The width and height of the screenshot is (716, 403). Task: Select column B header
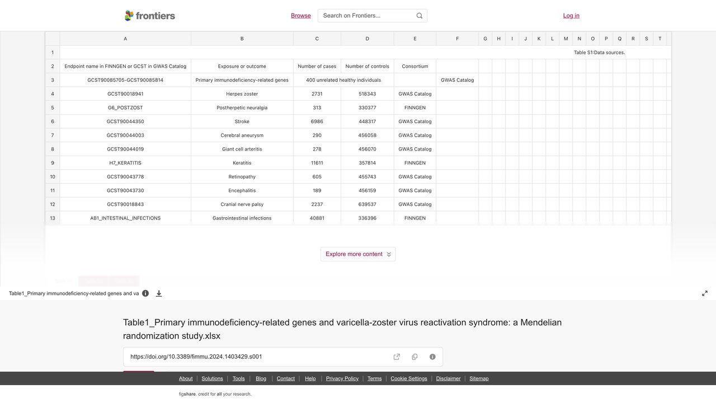coord(242,39)
